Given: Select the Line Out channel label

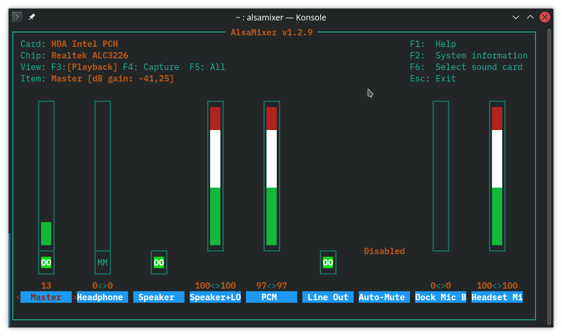Looking at the screenshot, I should point(328,297).
